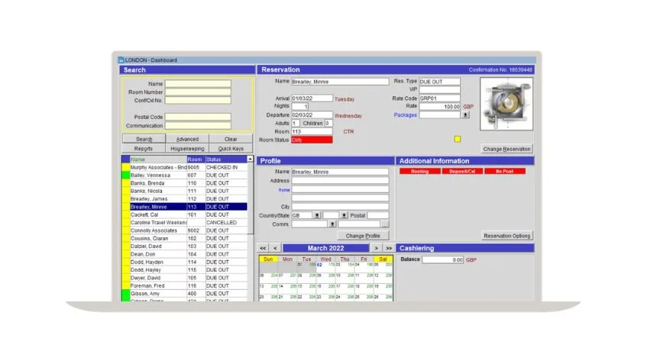
Task: Select the Connolly Associates row
Action: click(x=184, y=230)
